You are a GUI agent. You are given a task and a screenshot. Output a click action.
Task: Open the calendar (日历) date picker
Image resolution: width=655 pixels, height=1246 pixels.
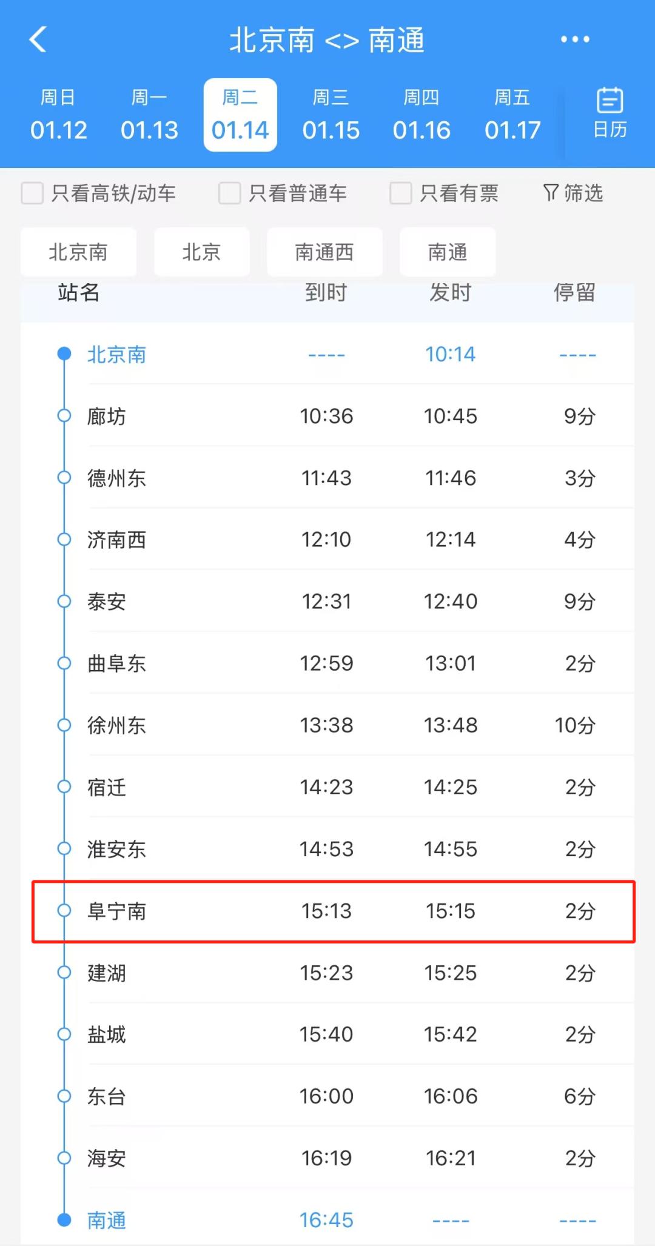tap(610, 113)
